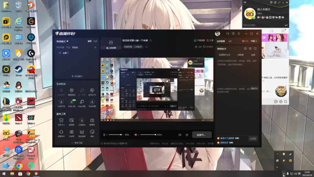Open the picture sticker tool beside task center
The width and height of the screenshot is (314, 177).
click(x=71, y=122)
